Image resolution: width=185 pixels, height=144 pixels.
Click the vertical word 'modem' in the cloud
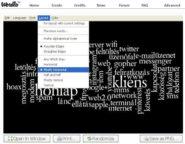point(32,91)
